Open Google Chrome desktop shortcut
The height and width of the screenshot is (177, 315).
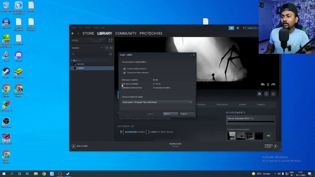point(6,90)
